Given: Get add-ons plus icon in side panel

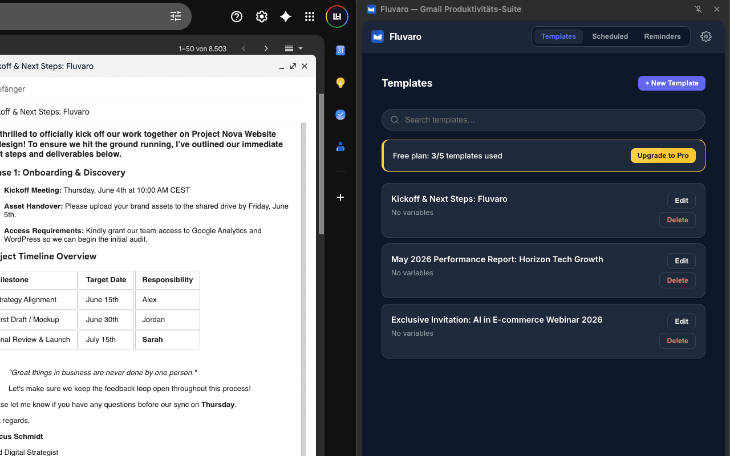Looking at the screenshot, I should 340,197.
